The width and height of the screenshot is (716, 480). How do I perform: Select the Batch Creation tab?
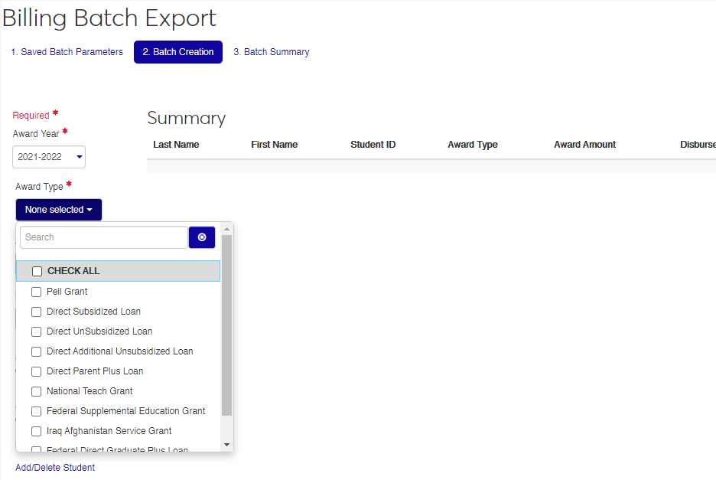pos(177,52)
